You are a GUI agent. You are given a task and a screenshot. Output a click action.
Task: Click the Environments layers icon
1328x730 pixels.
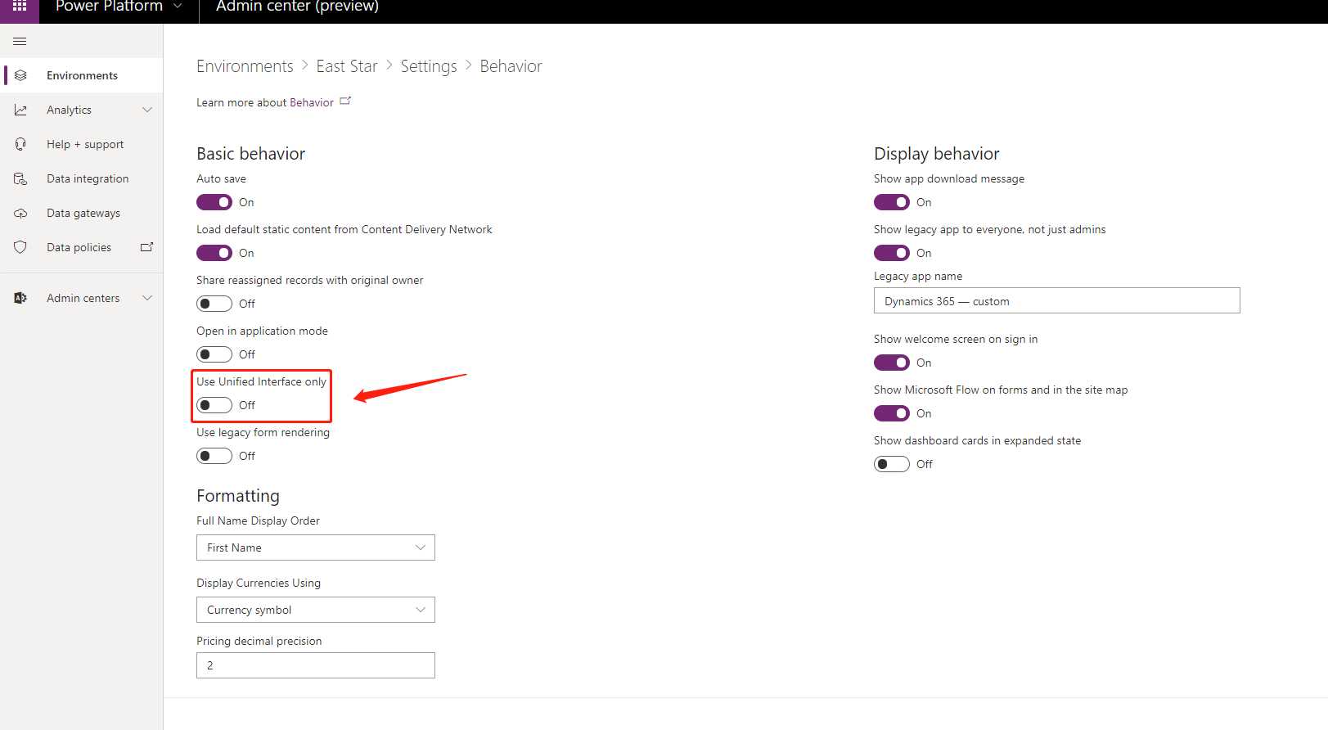[20, 75]
